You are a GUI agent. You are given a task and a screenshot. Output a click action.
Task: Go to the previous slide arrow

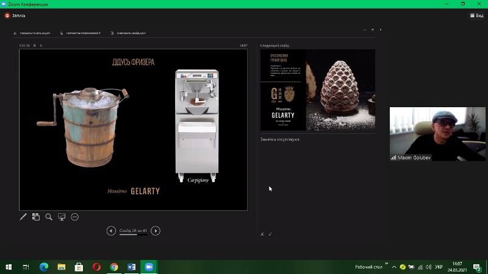(111, 231)
